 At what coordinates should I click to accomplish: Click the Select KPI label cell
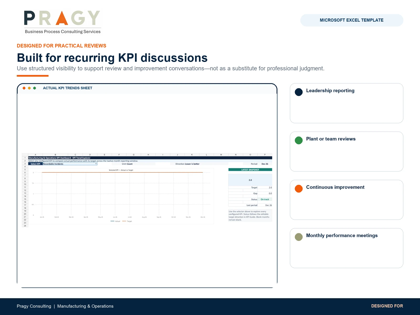(35, 164)
